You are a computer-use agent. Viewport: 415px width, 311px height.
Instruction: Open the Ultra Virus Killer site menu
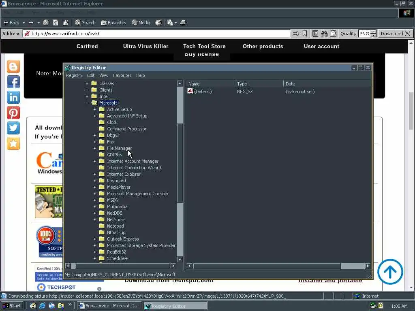pyautogui.click(x=145, y=46)
